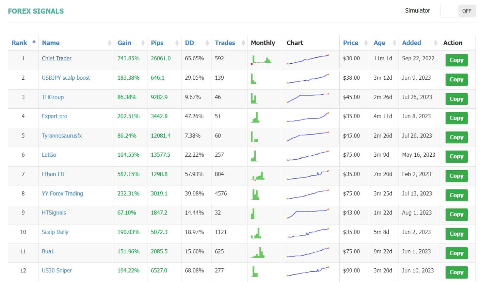Screen dimensions: 482x282
Task: Select the 13577.5 pips value
Action: 161,155
